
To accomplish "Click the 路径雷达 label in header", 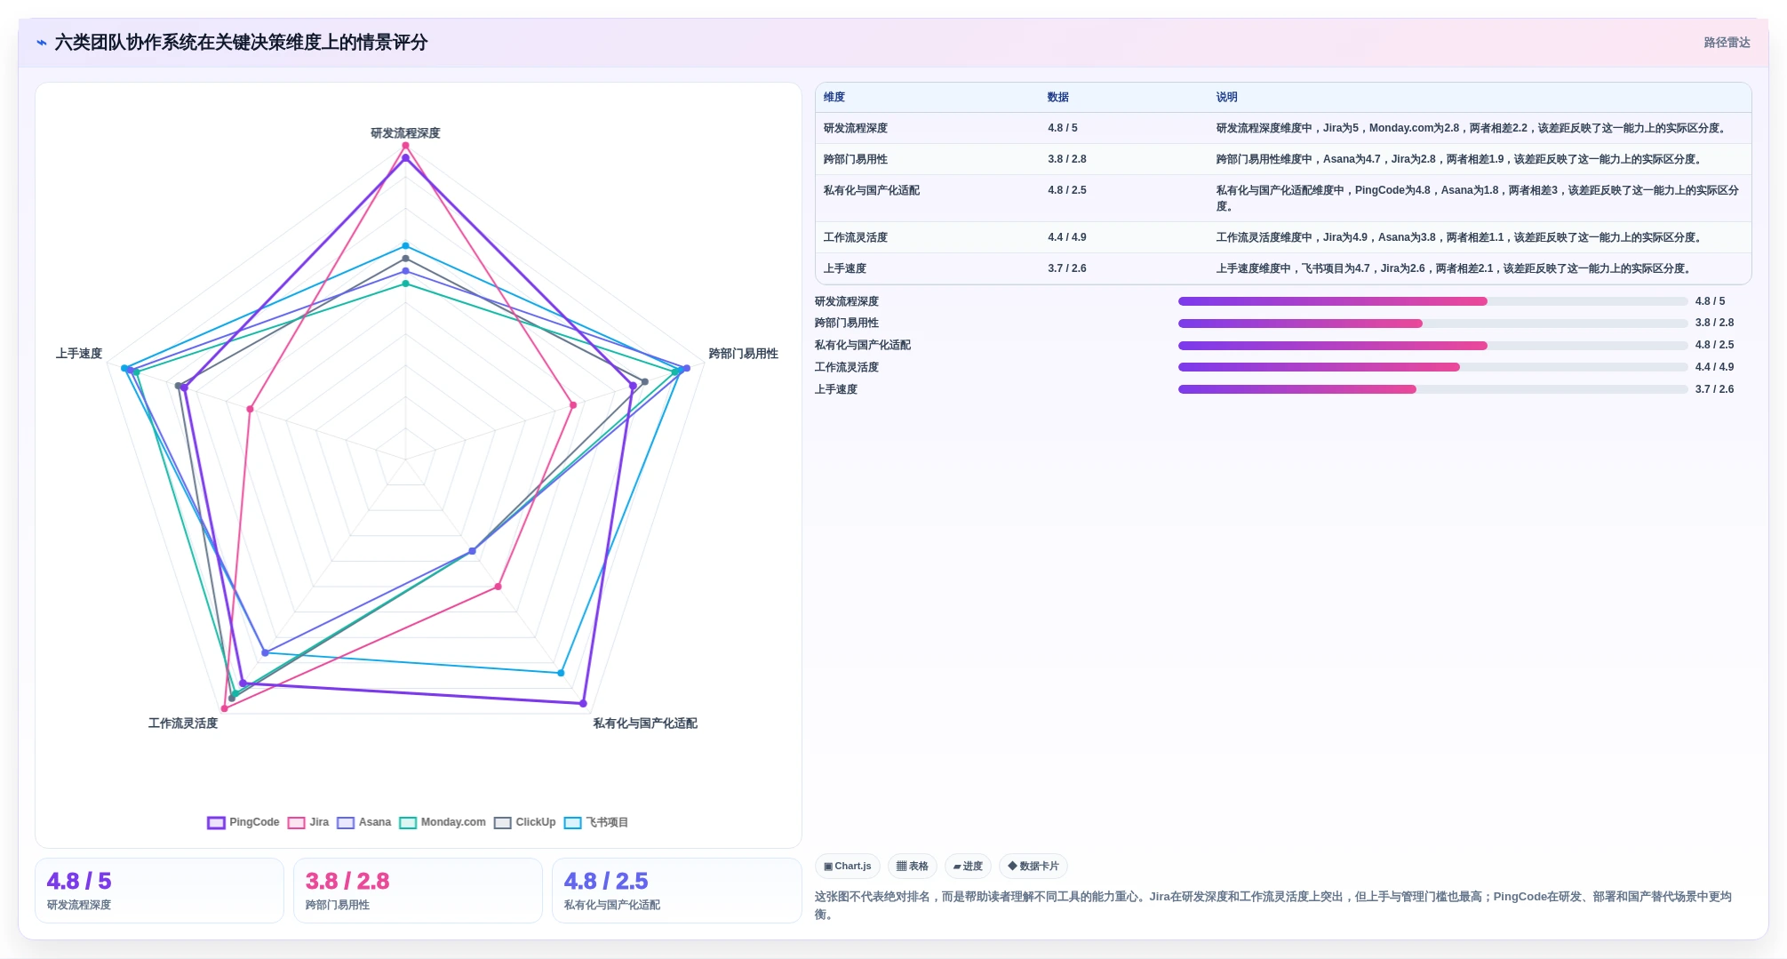I will point(1727,43).
